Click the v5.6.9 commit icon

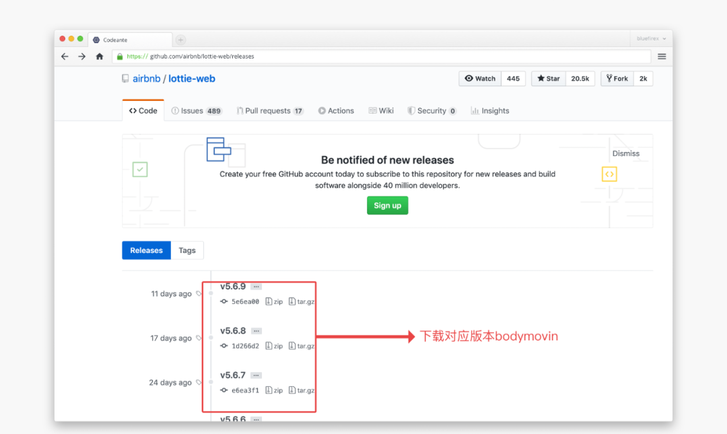pyautogui.click(x=224, y=301)
